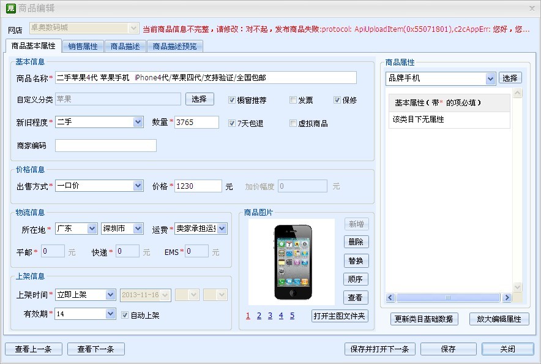Select image link number 1
The height and width of the screenshot is (364, 541).
click(248, 316)
